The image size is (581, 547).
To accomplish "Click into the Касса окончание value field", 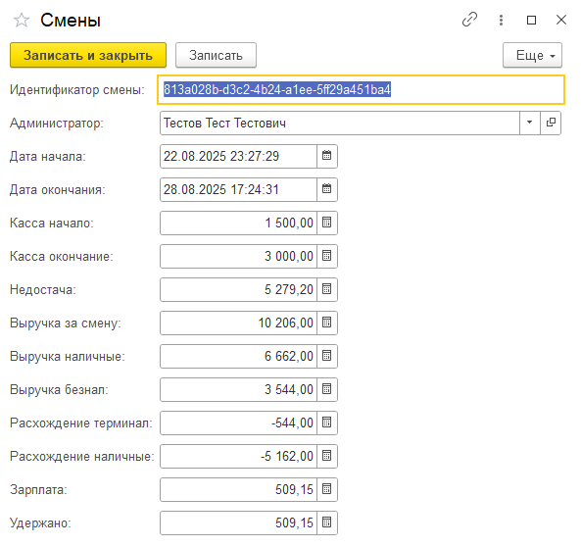I will 239,256.
